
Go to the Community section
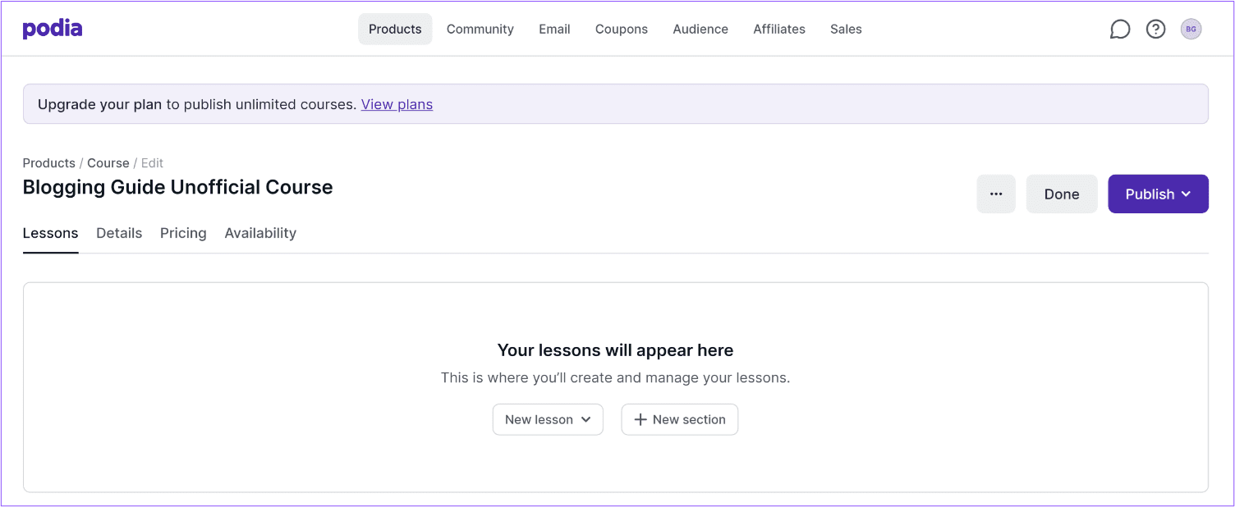tap(480, 29)
